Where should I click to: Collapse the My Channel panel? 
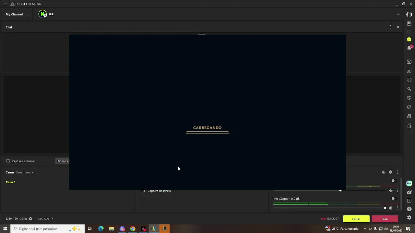click(398, 14)
